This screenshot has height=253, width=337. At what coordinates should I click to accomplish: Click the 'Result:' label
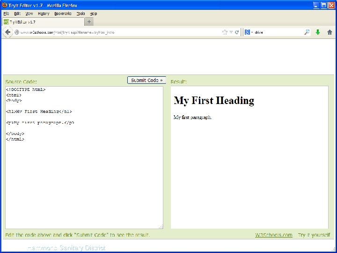point(179,82)
